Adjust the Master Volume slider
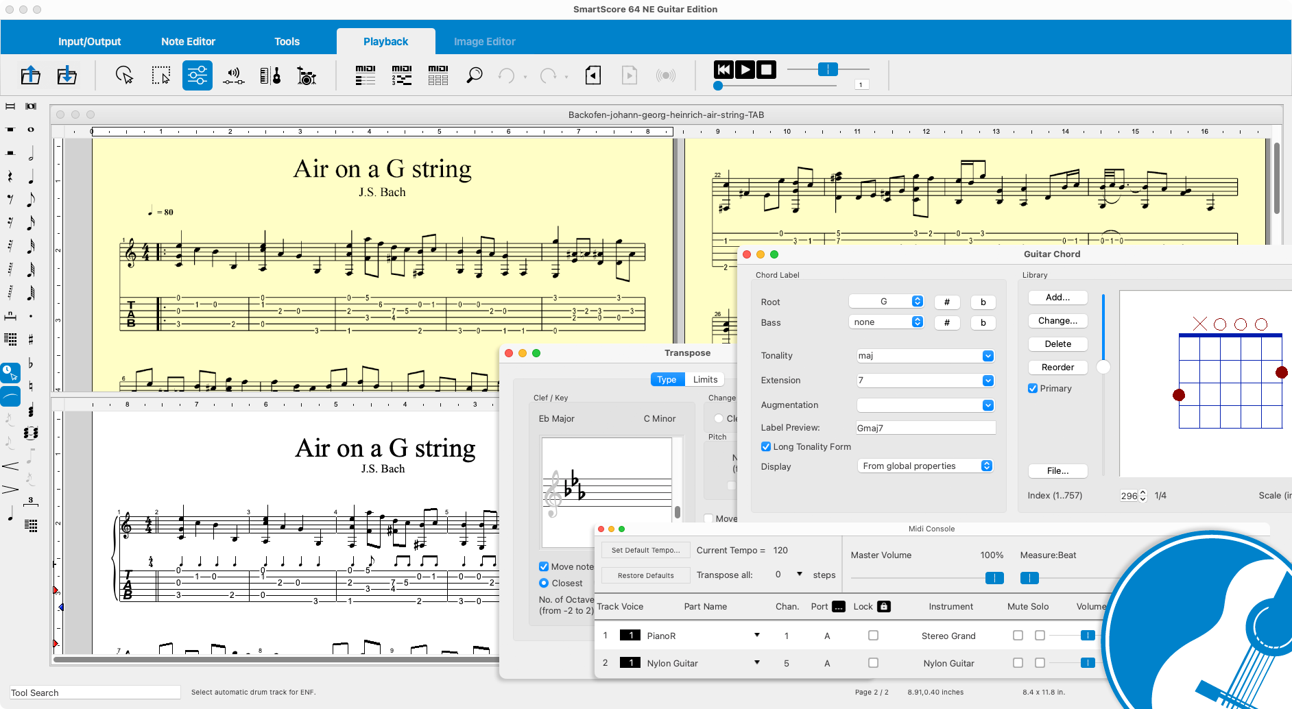 (x=994, y=578)
